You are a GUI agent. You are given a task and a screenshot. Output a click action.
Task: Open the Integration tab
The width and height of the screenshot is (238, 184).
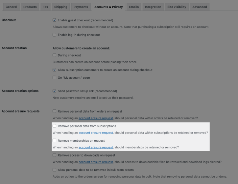pos(153,7)
